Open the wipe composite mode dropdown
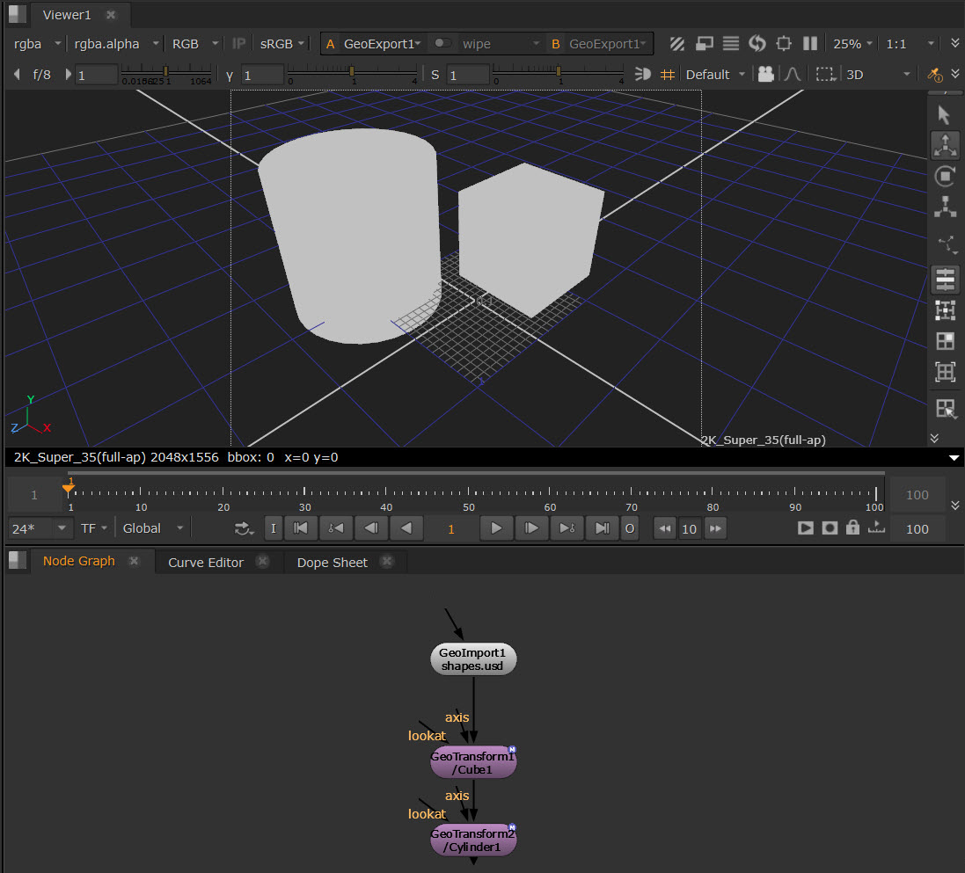Image resolution: width=965 pixels, height=873 pixels. [501, 44]
